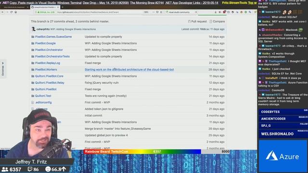Open the PixelBot.Games.GuessGame folder
The image size is (308, 173).
pyautogui.click(x=53, y=37)
